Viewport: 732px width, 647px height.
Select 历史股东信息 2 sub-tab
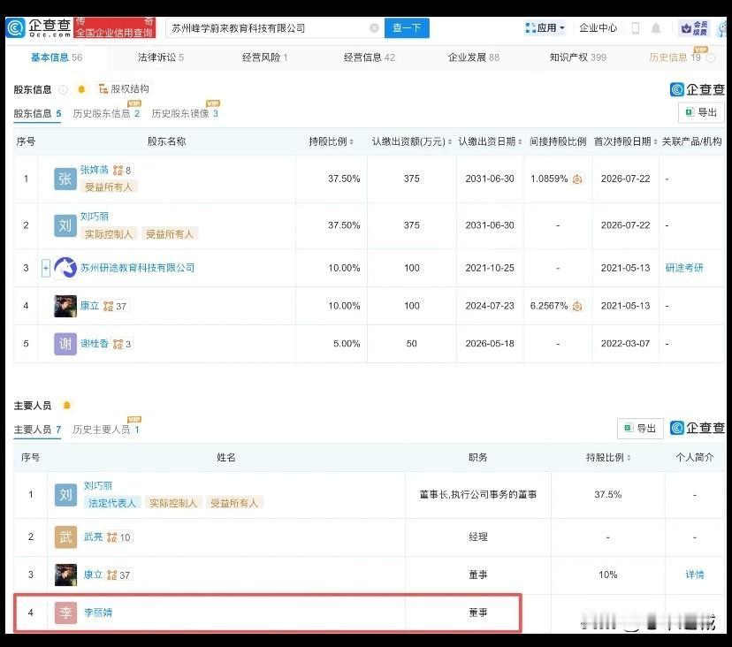click(x=106, y=113)
